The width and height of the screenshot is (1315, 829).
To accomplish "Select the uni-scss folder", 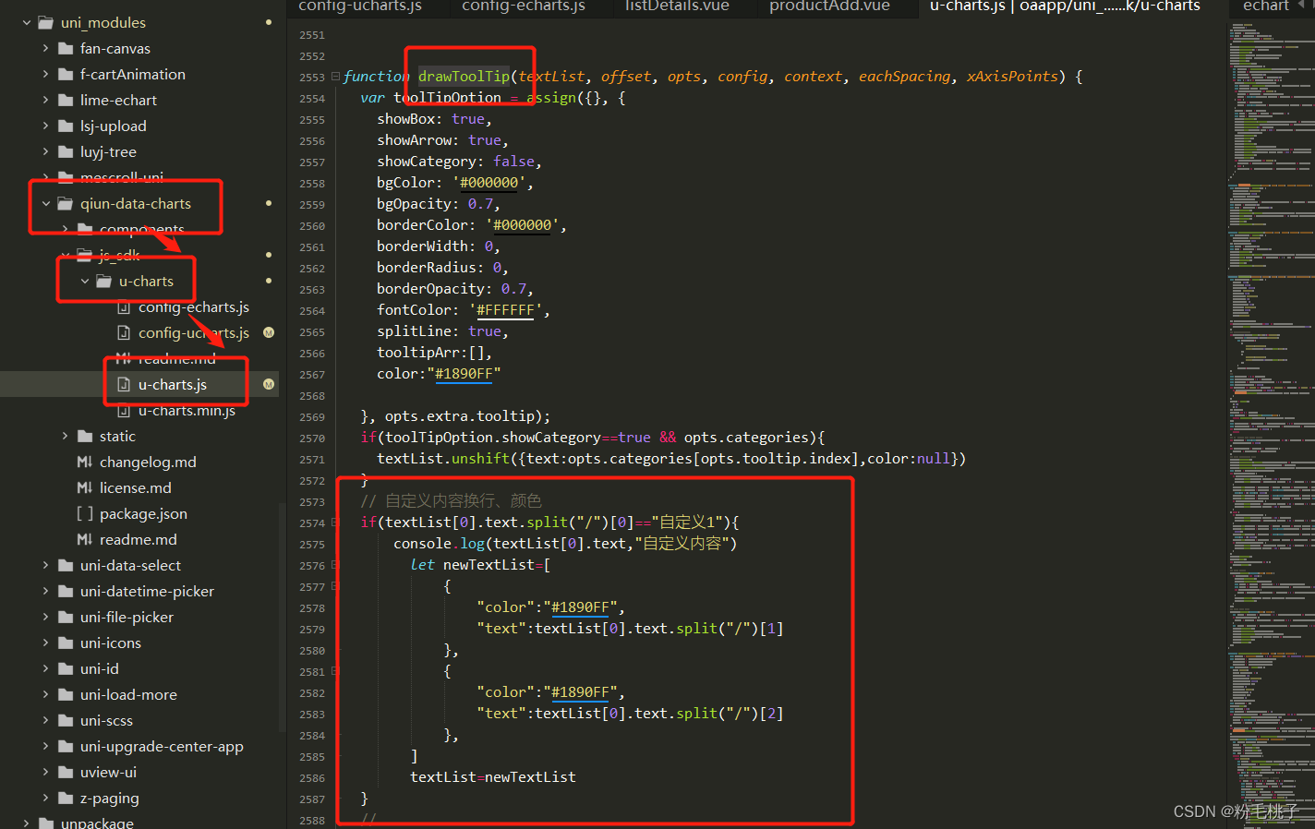I will click(106, 720).
